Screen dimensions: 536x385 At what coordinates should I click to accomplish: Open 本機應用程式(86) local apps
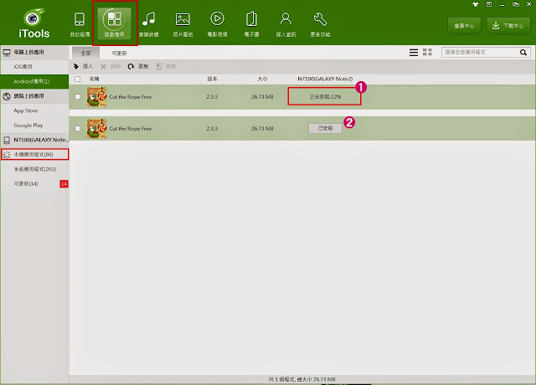(34, 154)
